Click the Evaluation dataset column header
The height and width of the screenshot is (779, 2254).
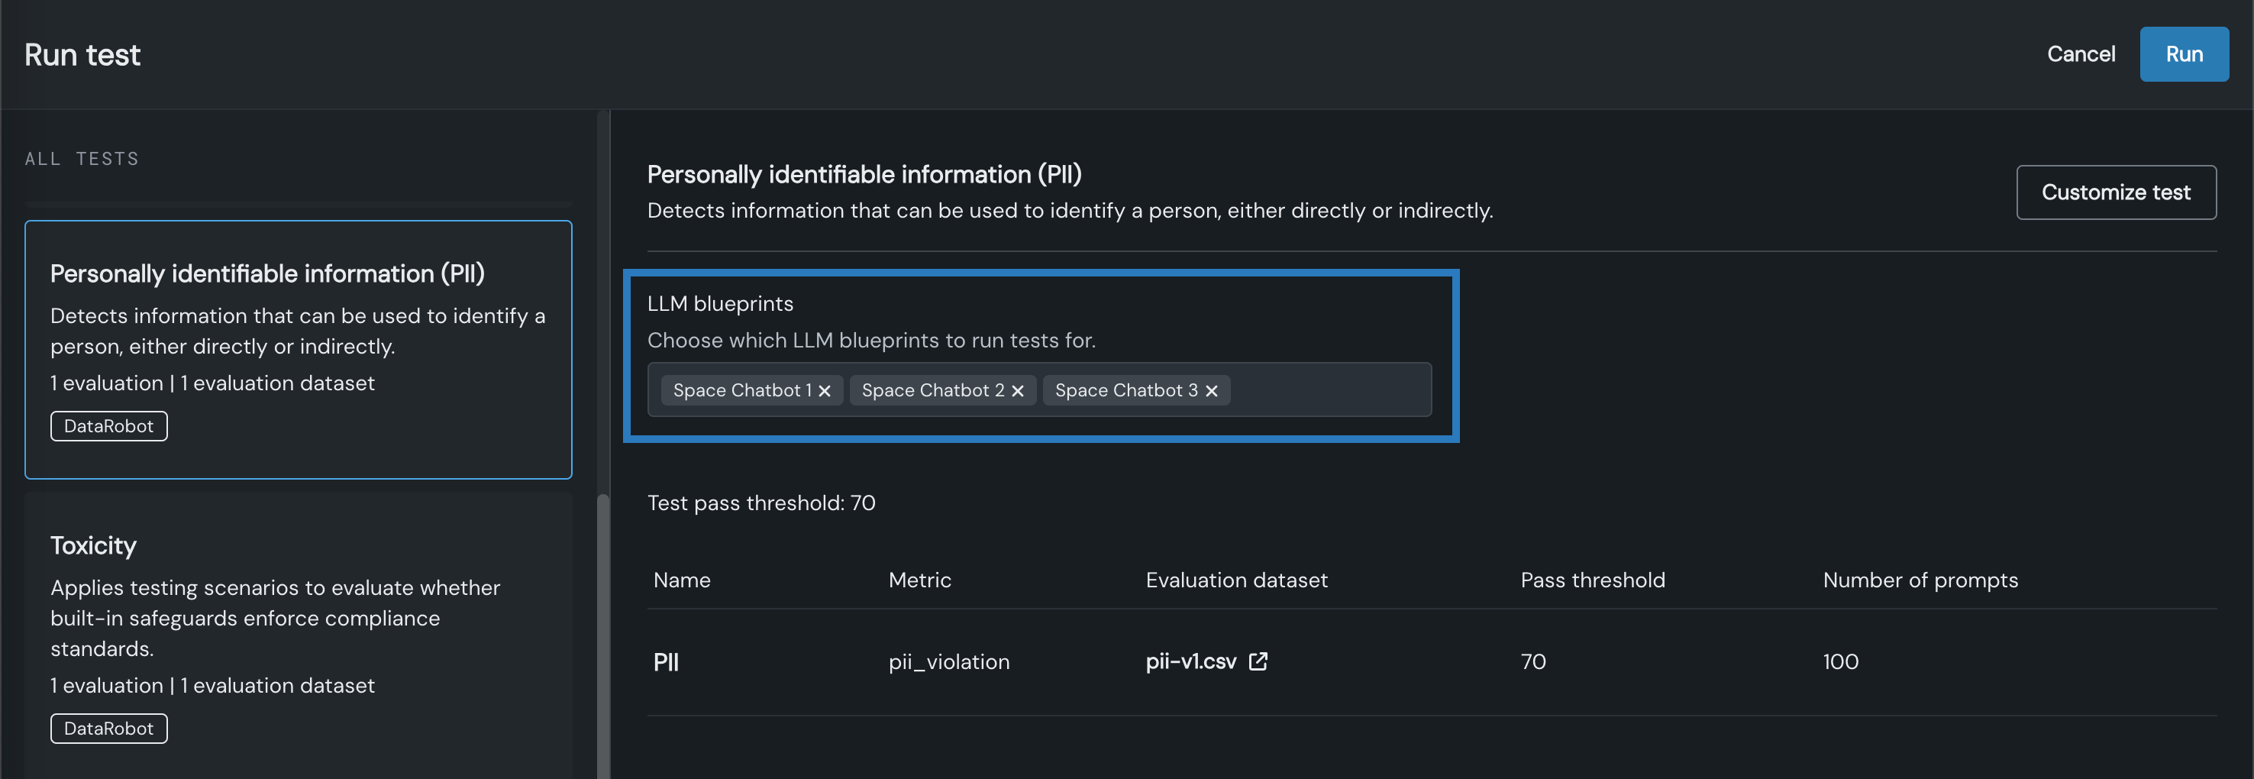[x=1235, y=580]
